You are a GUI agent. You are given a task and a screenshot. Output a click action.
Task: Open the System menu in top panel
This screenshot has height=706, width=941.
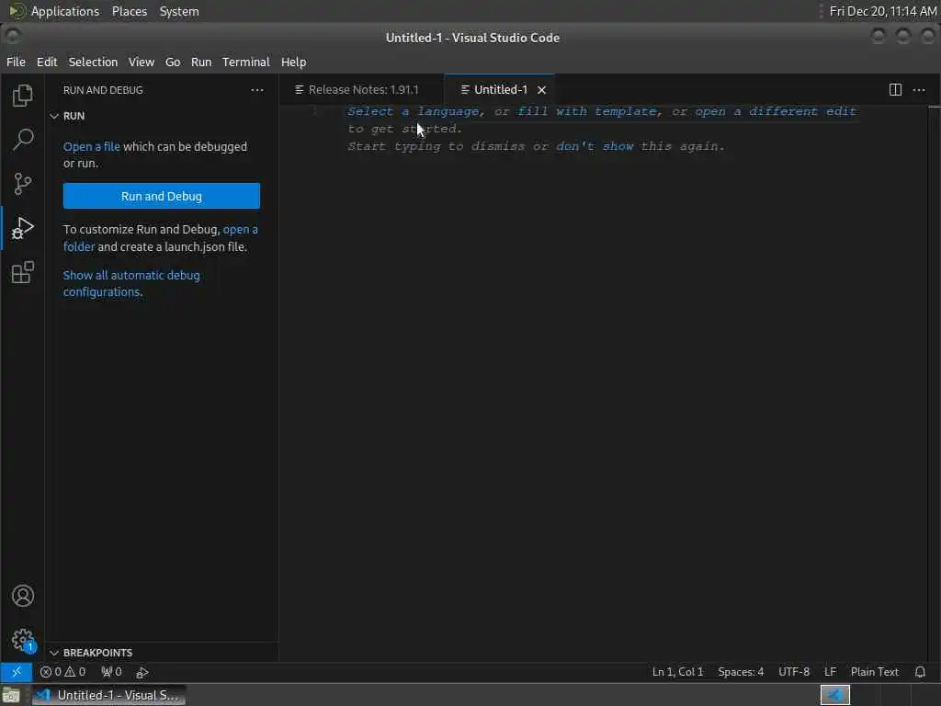pyautogui.click(x=179, y=11)
